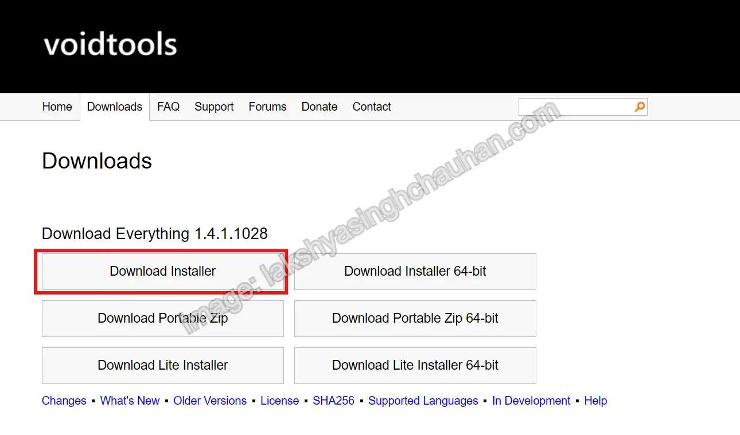Image resolution: width=740 pixels, height=435 pixels.
Task: Get the Portable Zip 64-bit download
Action: pos(415,318)
